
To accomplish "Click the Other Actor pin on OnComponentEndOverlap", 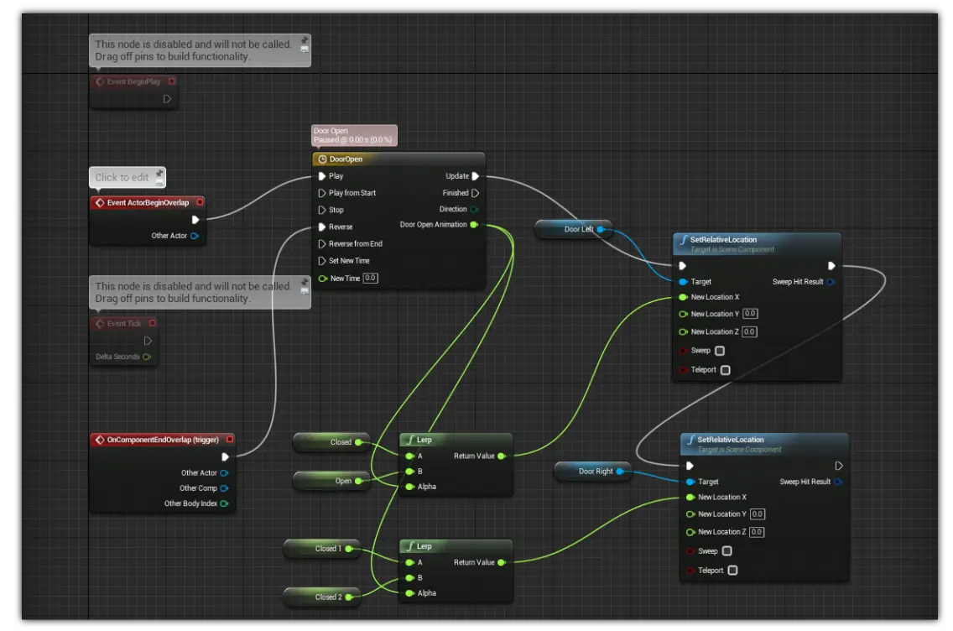I will [x=224, y=473].
